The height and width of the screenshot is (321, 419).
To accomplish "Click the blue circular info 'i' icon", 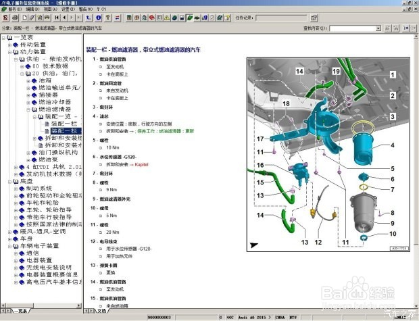I will [99, 18].
